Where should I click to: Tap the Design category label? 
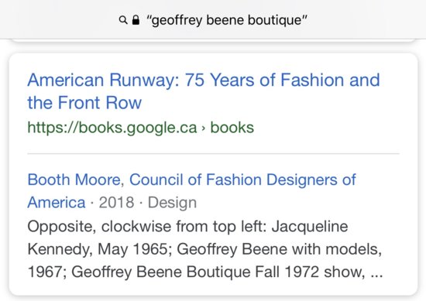pos(172,203)
